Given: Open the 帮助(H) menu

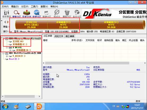Looking at the screenshot, I should point(54,7).
